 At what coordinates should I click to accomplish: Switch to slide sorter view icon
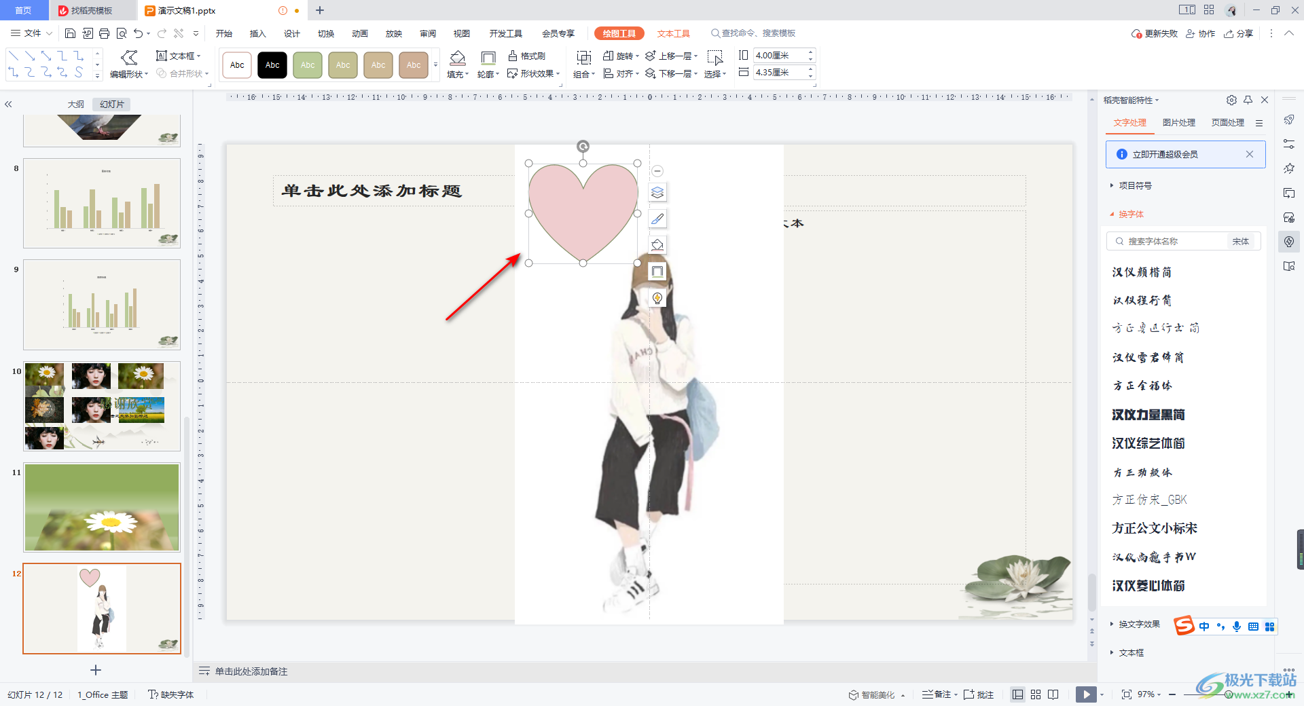coord(1036,694)
